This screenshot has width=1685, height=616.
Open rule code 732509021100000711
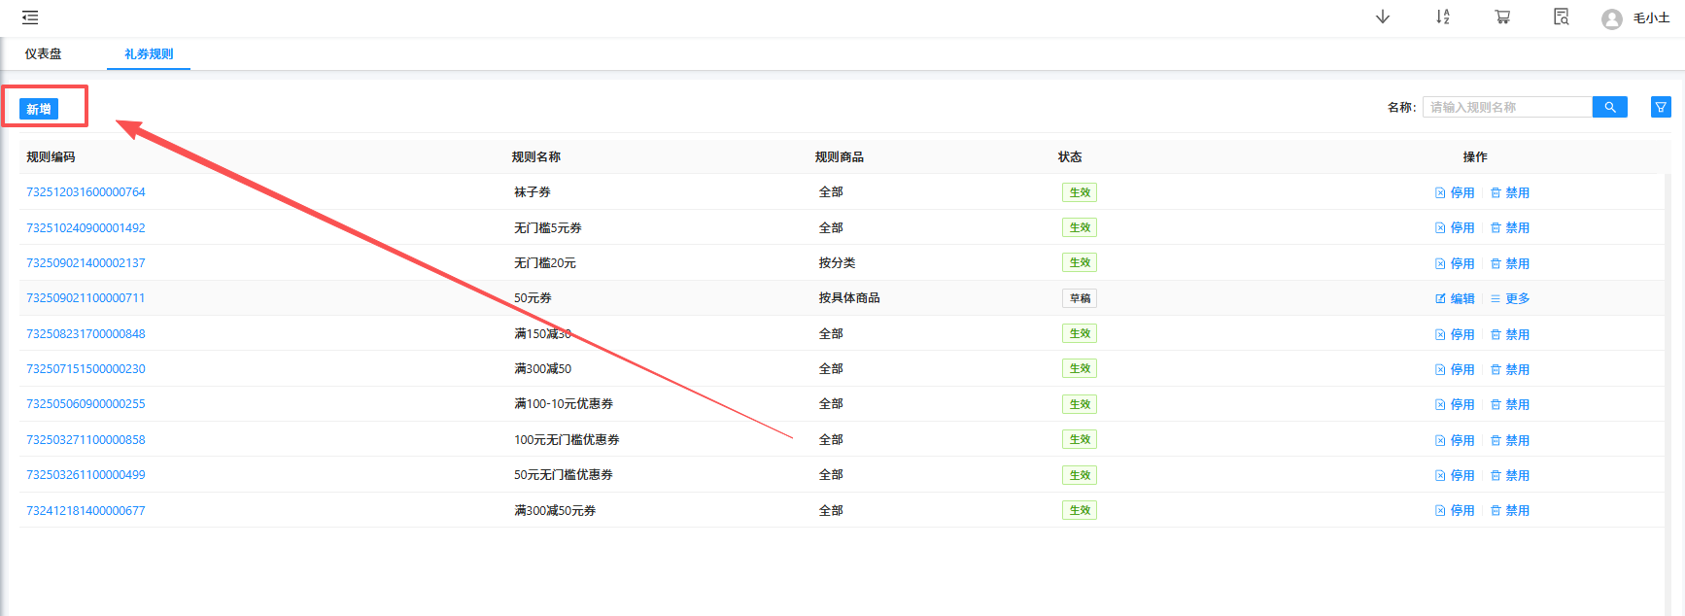86,298
